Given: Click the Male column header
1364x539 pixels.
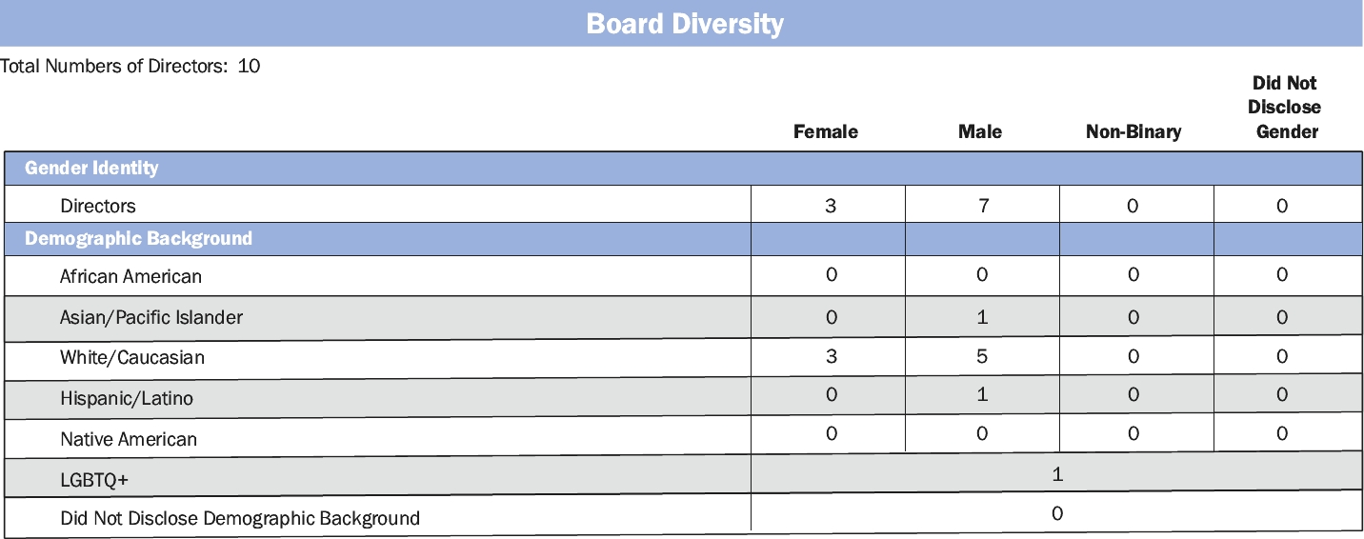Looking at the screenshot, I should coord(980,132).
